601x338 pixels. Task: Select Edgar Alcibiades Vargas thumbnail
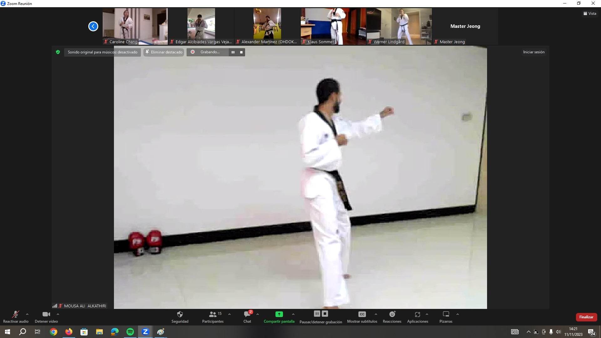click(x=201, y=26)
